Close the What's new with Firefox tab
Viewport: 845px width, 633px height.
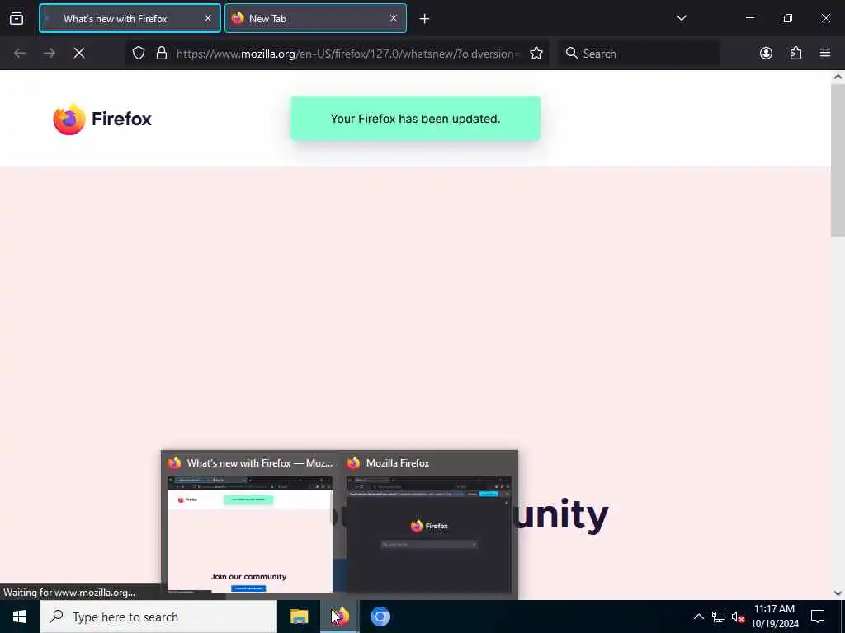[207, 19]
